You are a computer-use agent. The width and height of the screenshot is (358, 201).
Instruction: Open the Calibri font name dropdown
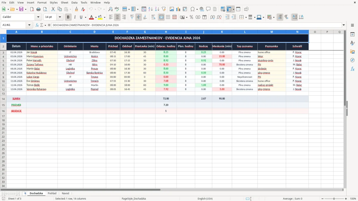coord(38,17)
